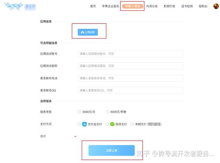Viewport: 220px width, 163px height.
Task: Focus the 紧急联系电话 input field
Action: tap(130, 78)
